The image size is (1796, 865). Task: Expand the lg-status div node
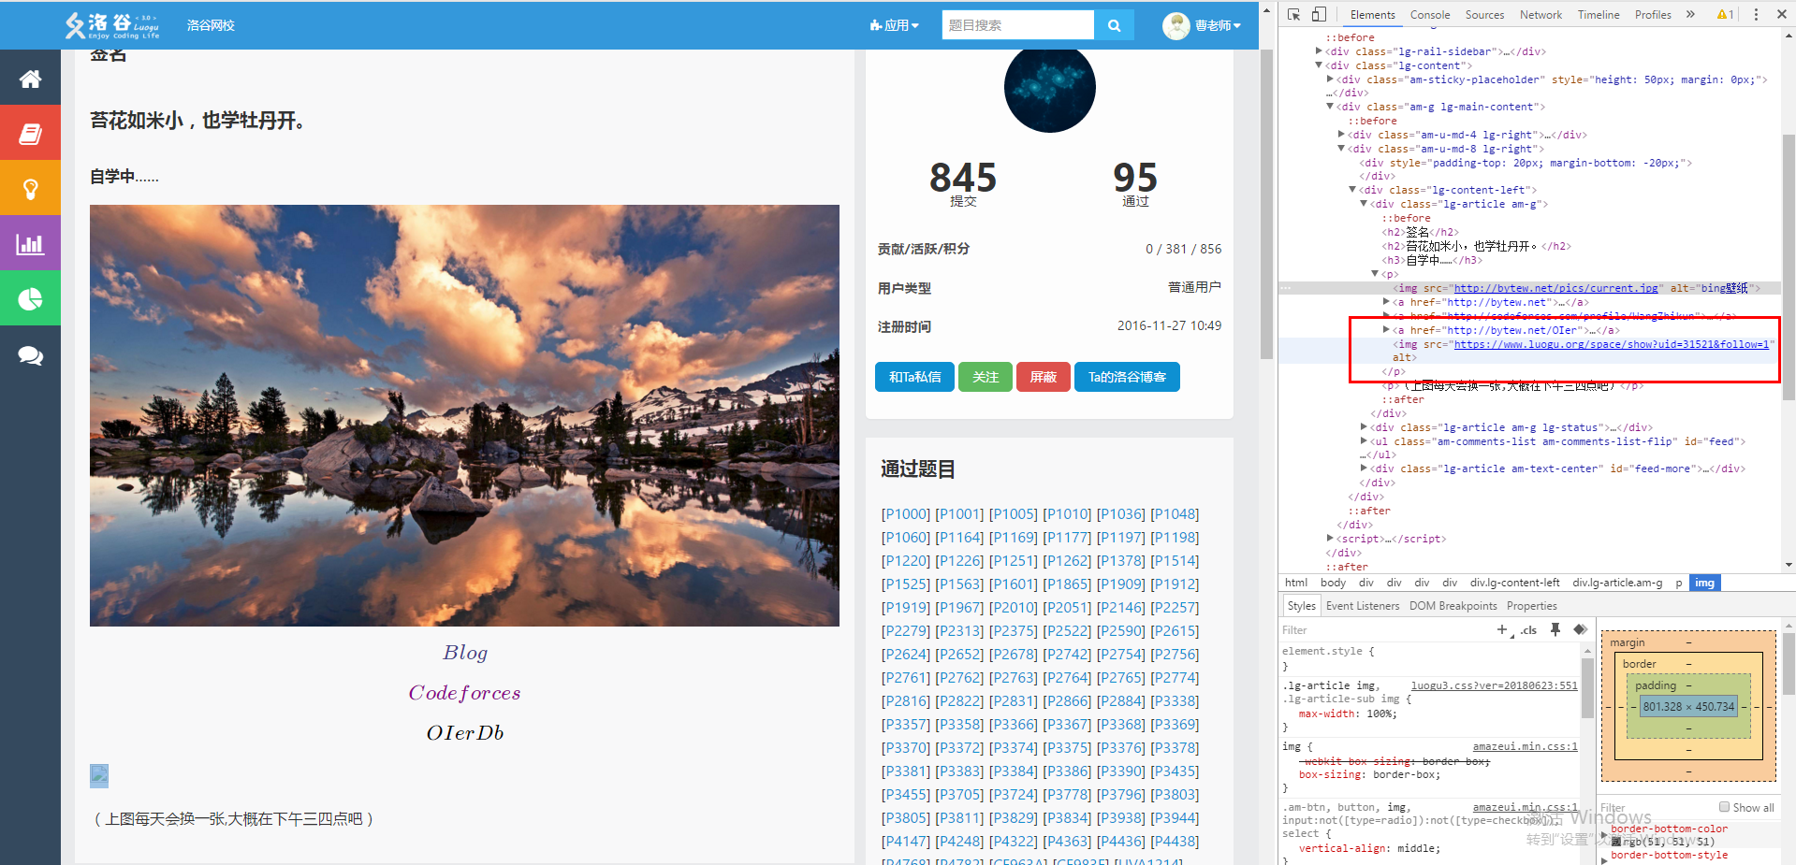tap(1364, 427)
